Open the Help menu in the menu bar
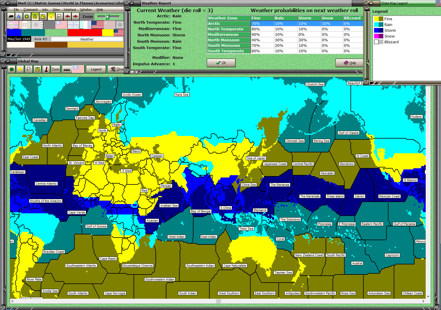This screenshot has height=310, width=441. pyautogui.click(x=100, y=10)
